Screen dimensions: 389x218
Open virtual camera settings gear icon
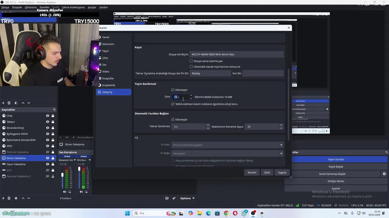pyautogui.click(x=384, y=174)
